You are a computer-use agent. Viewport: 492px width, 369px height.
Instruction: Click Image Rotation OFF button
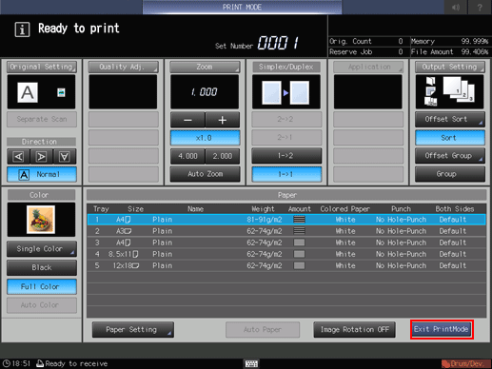pos(354,330)
